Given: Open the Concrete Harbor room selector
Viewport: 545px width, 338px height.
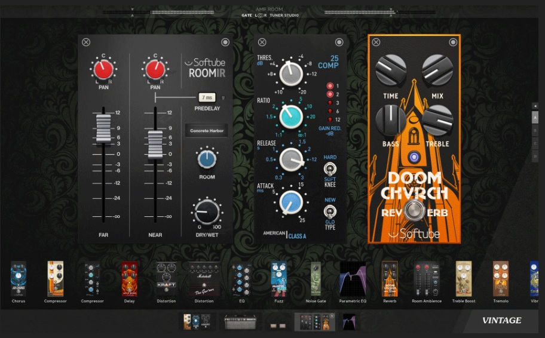Looking at the screenshot, I should (206, 131).
